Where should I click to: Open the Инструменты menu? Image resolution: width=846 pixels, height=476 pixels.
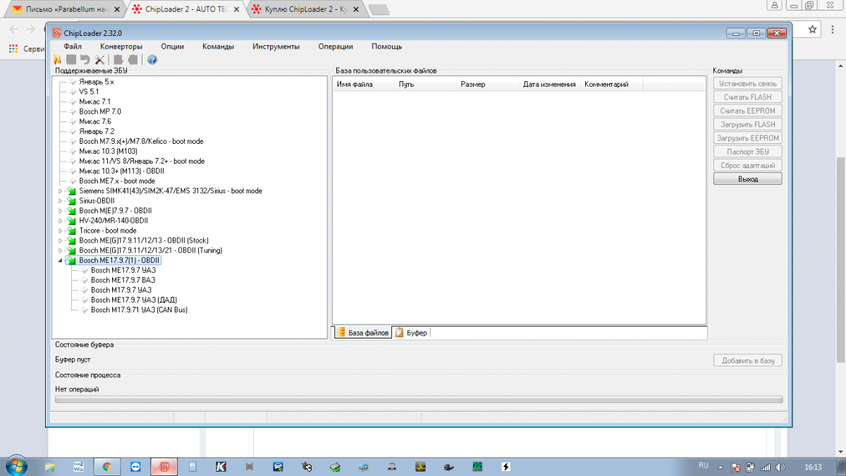click(276, 47)
